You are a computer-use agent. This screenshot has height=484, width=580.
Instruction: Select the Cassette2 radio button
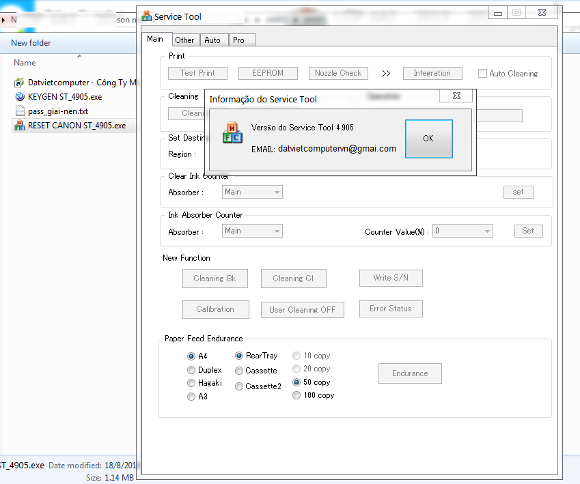(x=239, y=386)
